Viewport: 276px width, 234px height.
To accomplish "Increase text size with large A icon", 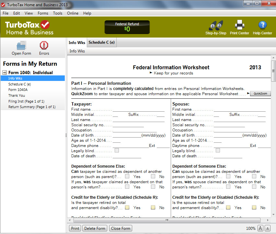I will point(260,228).
